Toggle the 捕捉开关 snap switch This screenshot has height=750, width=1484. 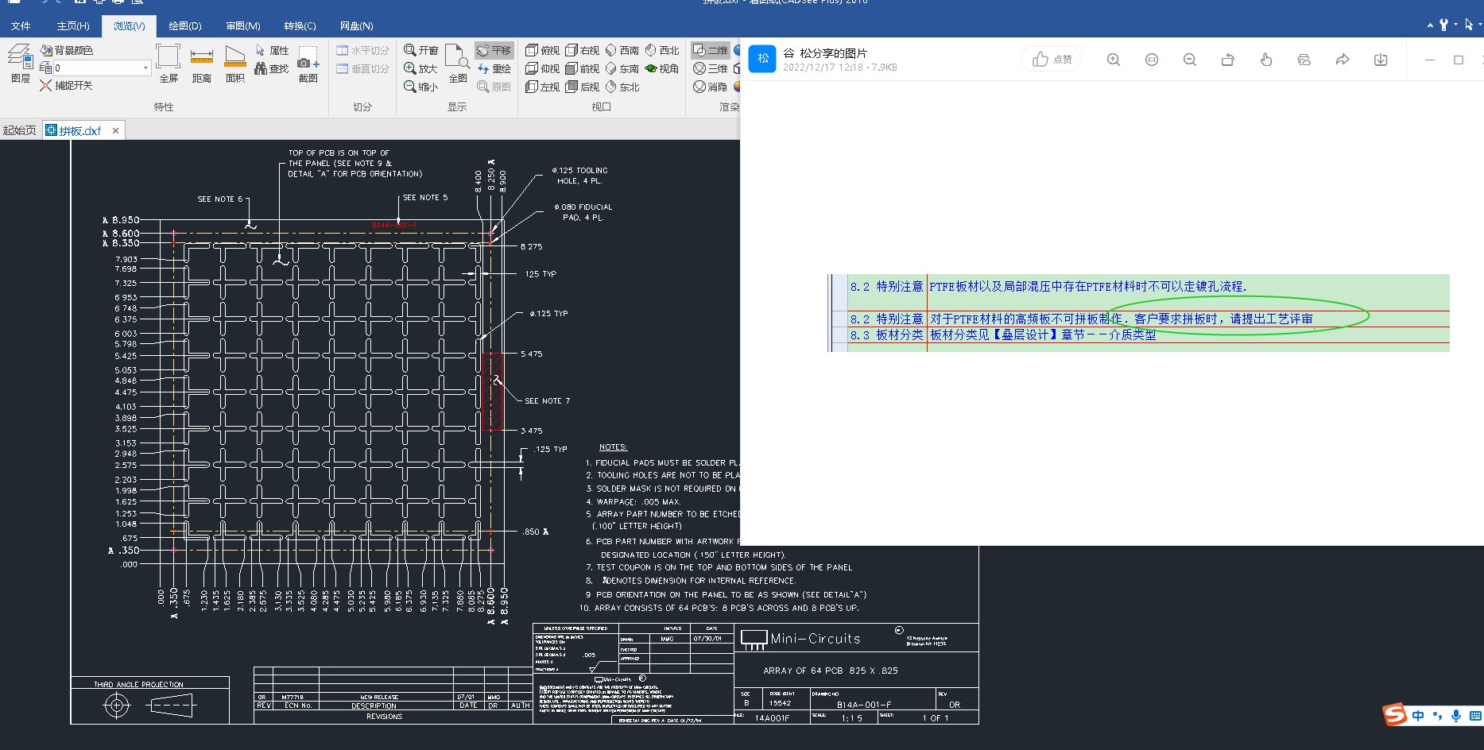point(65,86)
